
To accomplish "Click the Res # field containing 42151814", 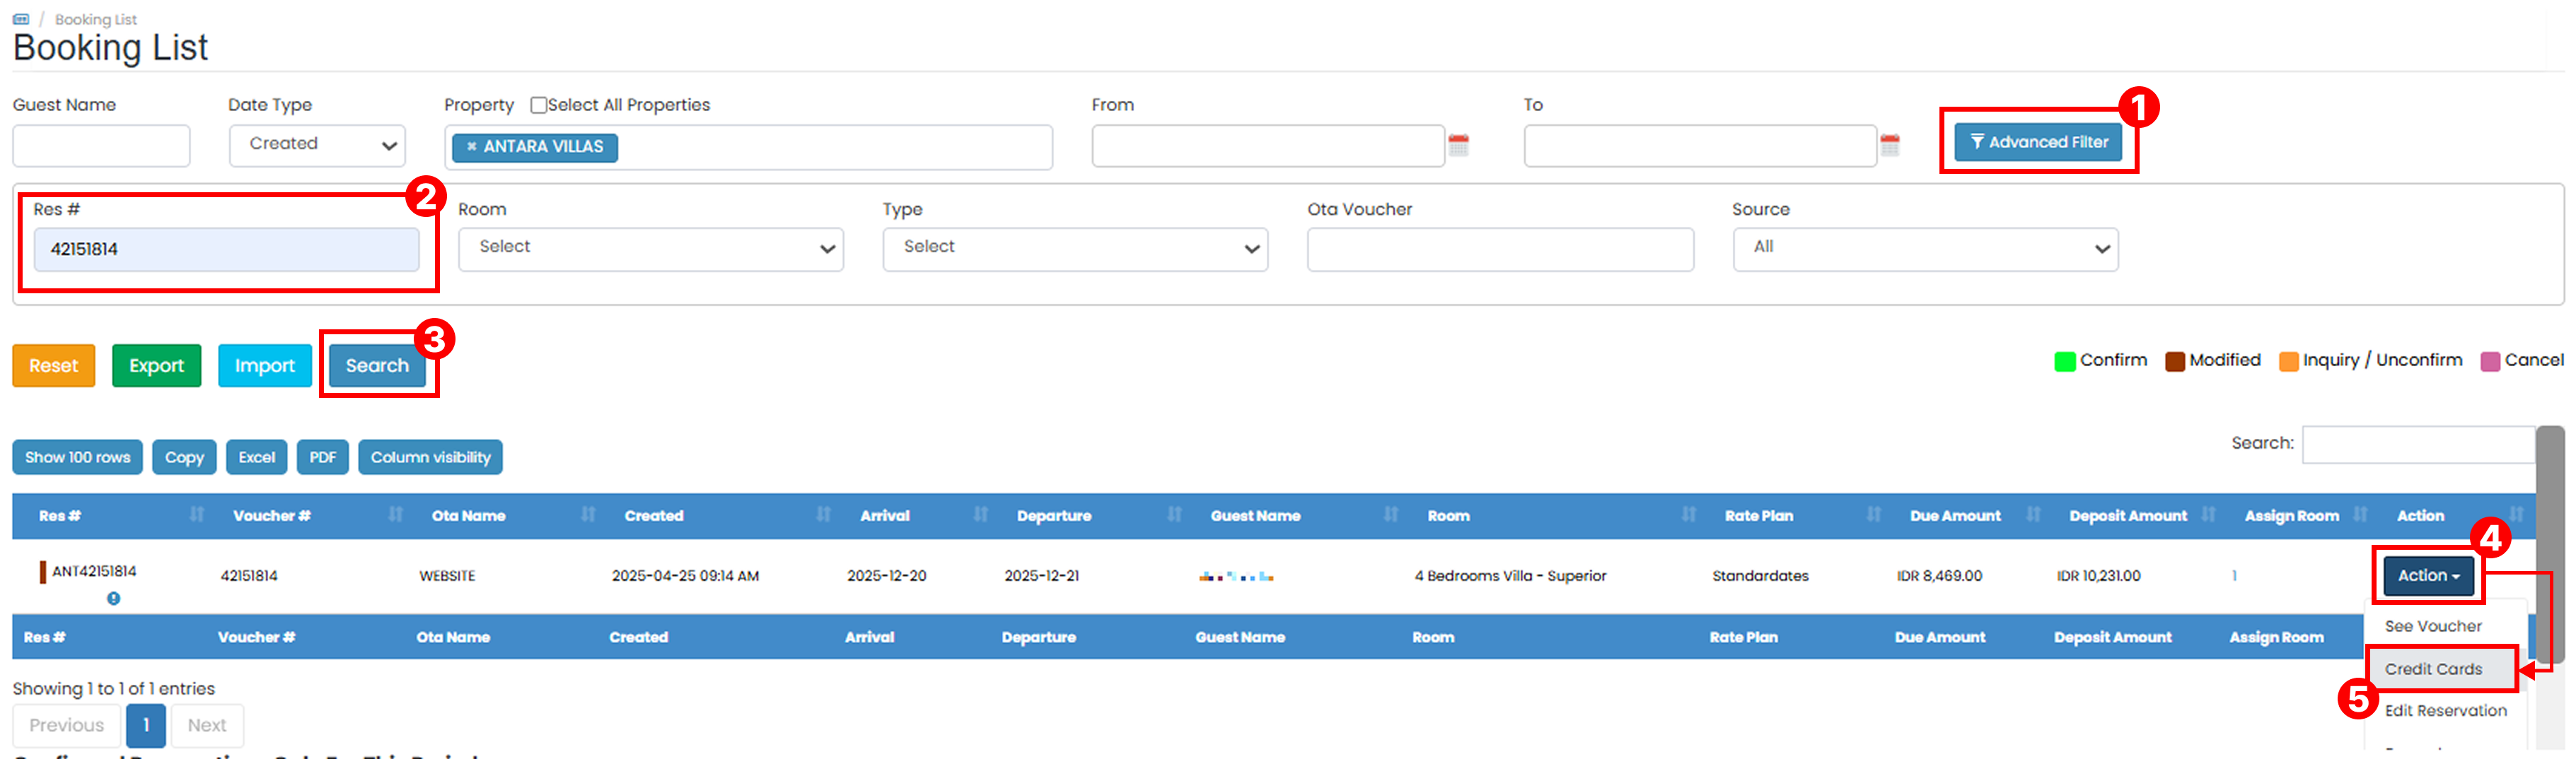I will pos(226,249).
